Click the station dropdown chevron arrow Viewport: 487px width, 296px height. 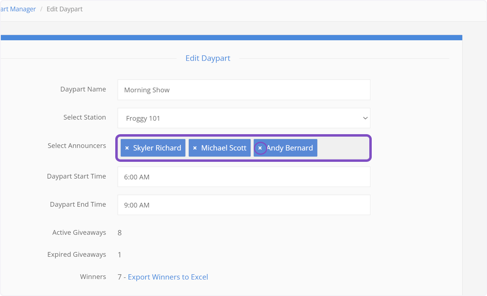coord(364,118)
